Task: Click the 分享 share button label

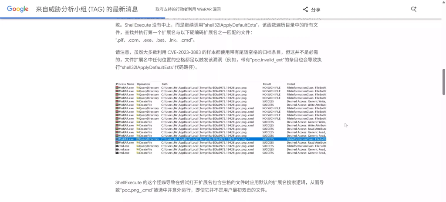Action: 316,10
